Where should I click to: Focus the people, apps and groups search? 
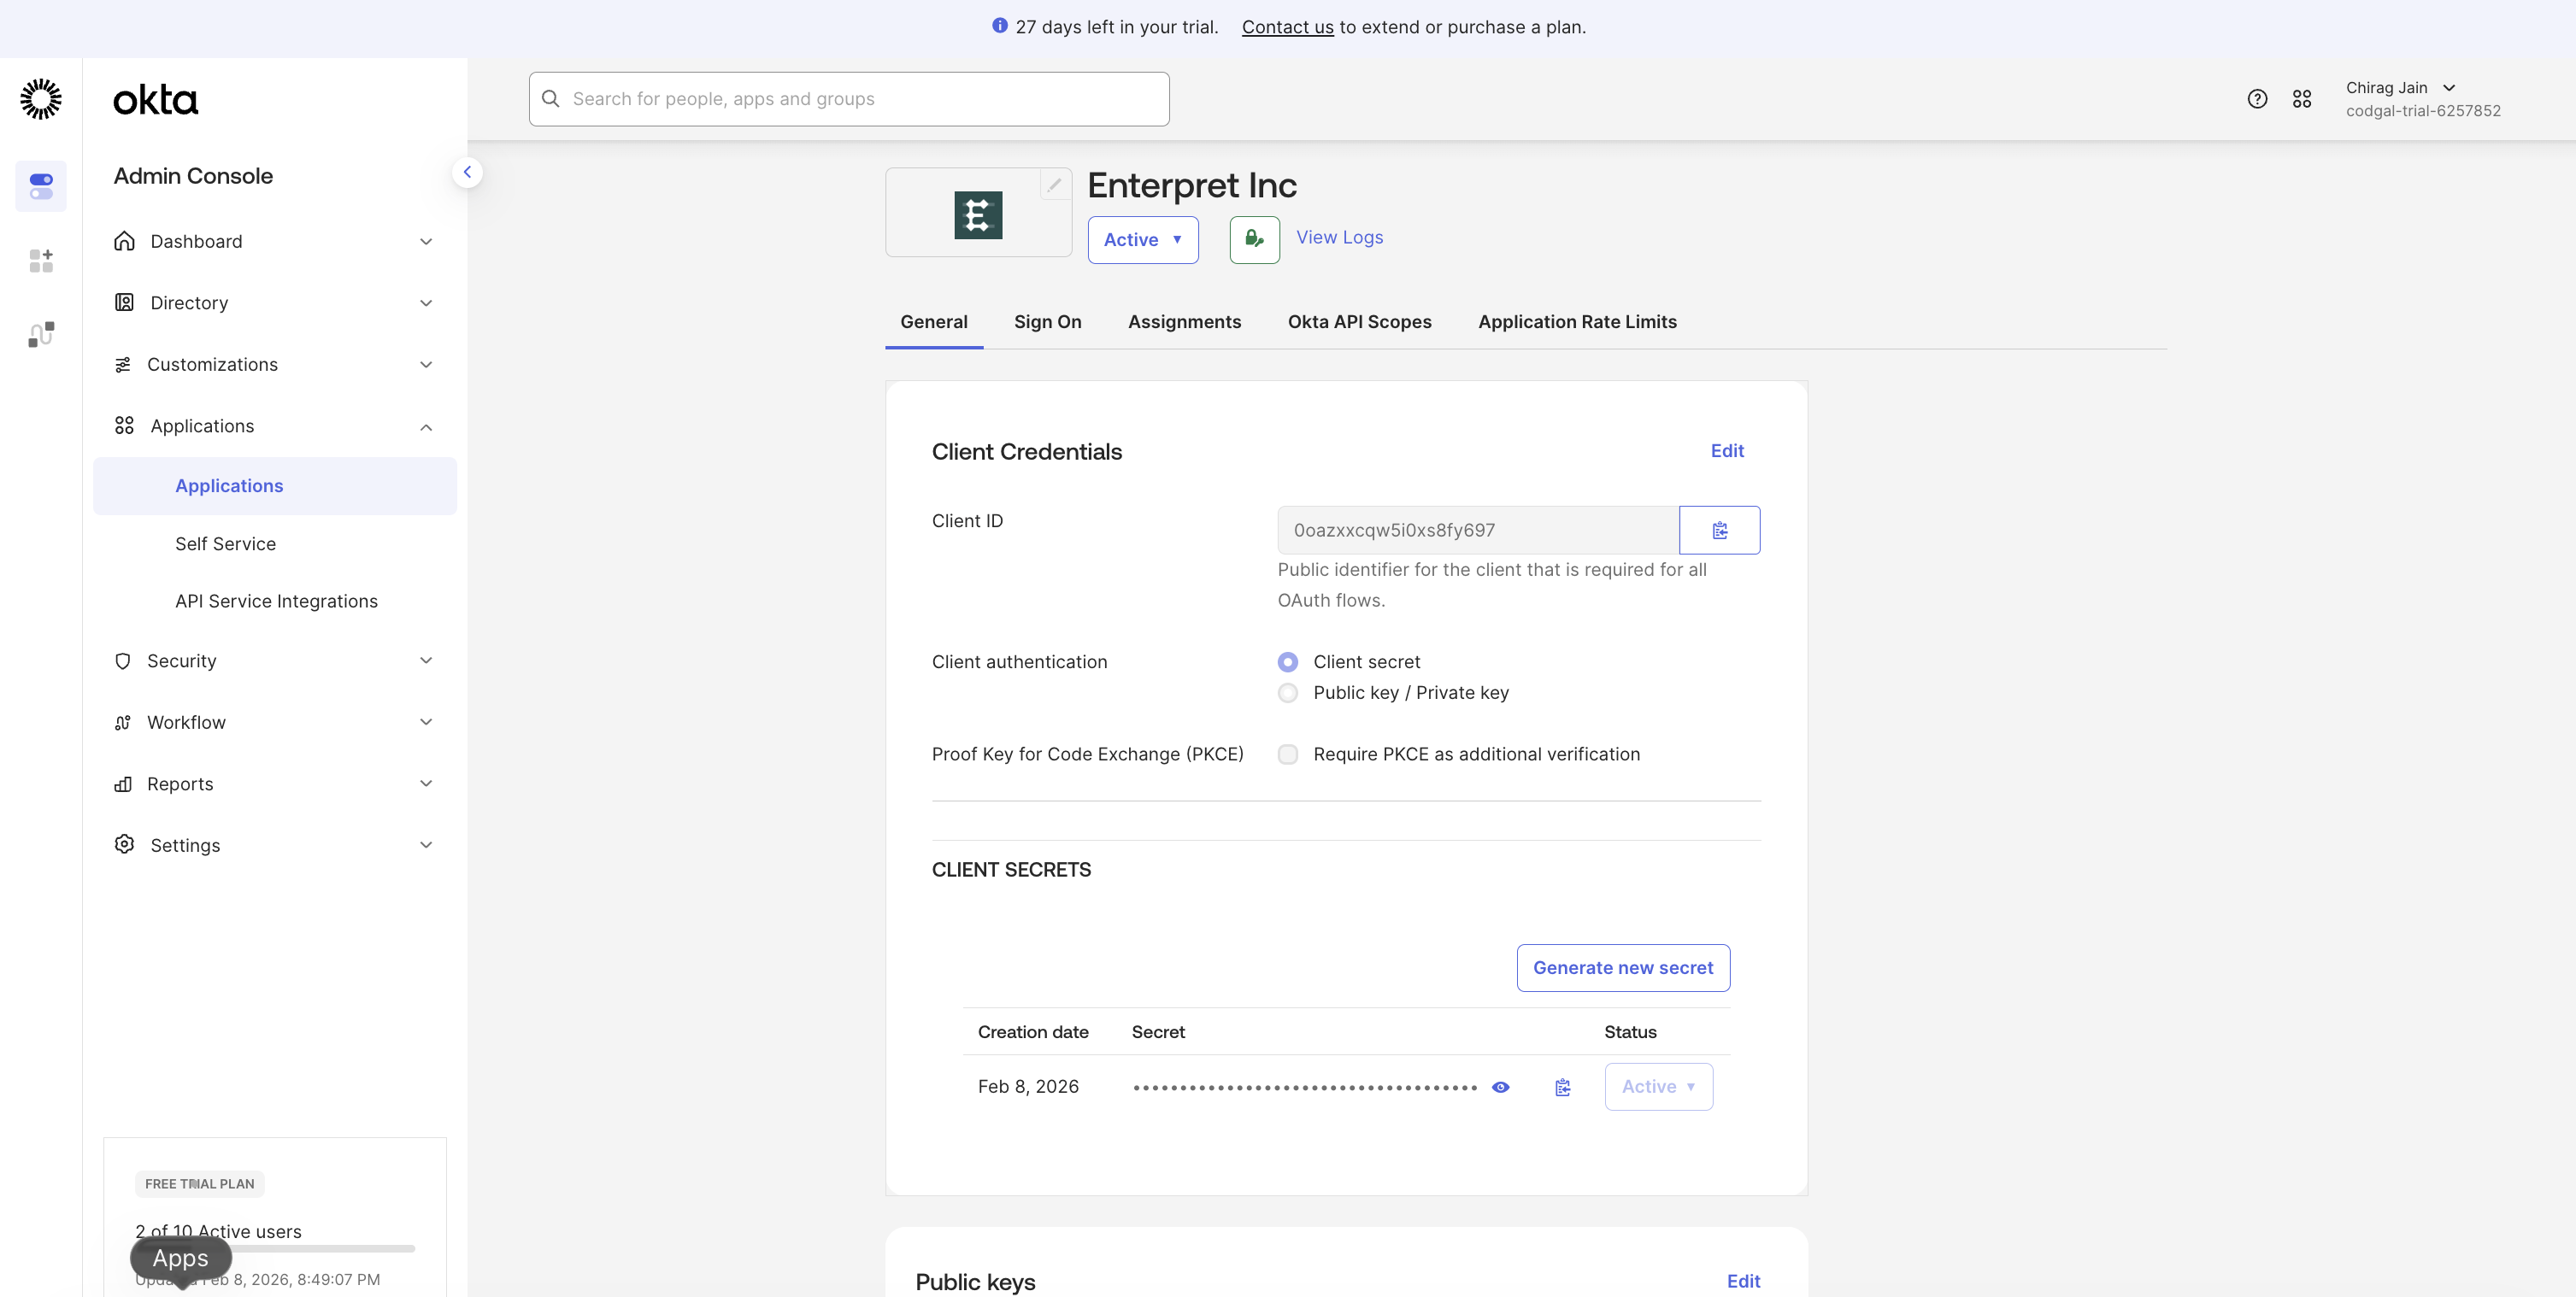pos(849,99)
